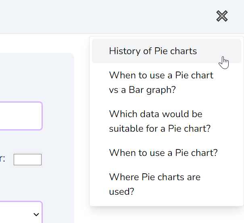Click the gray box around the white swatch

[x=27, y=160]
